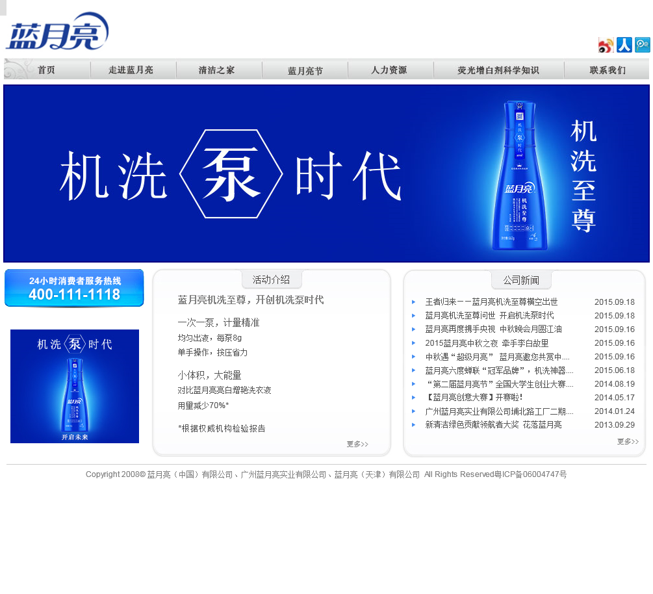Open news 【蓝月亮创意大赛】开赛啦!
This screenshot has width=653, height=594.
474,397
